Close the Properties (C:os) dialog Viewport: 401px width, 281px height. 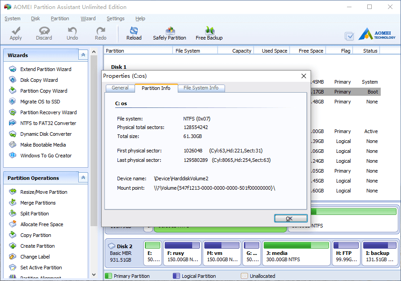pyautogui.click(x=304, y=76)
